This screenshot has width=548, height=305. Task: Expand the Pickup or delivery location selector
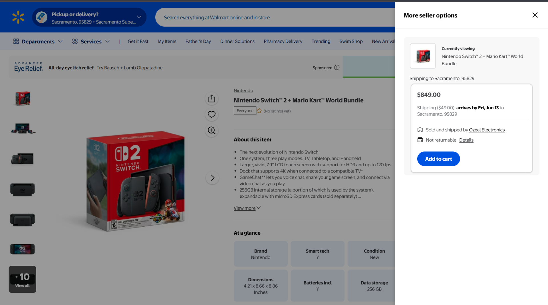point(89,17)
